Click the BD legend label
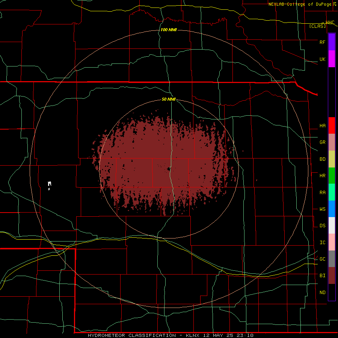 322,159
